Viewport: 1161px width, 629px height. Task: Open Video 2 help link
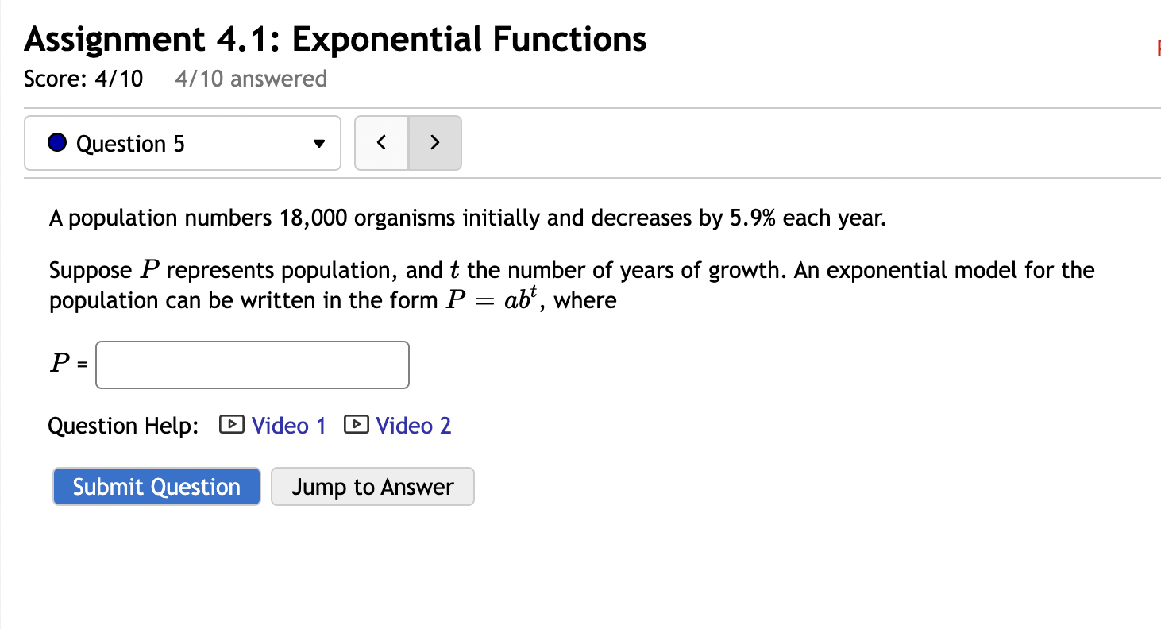click(x=413, y=426)
